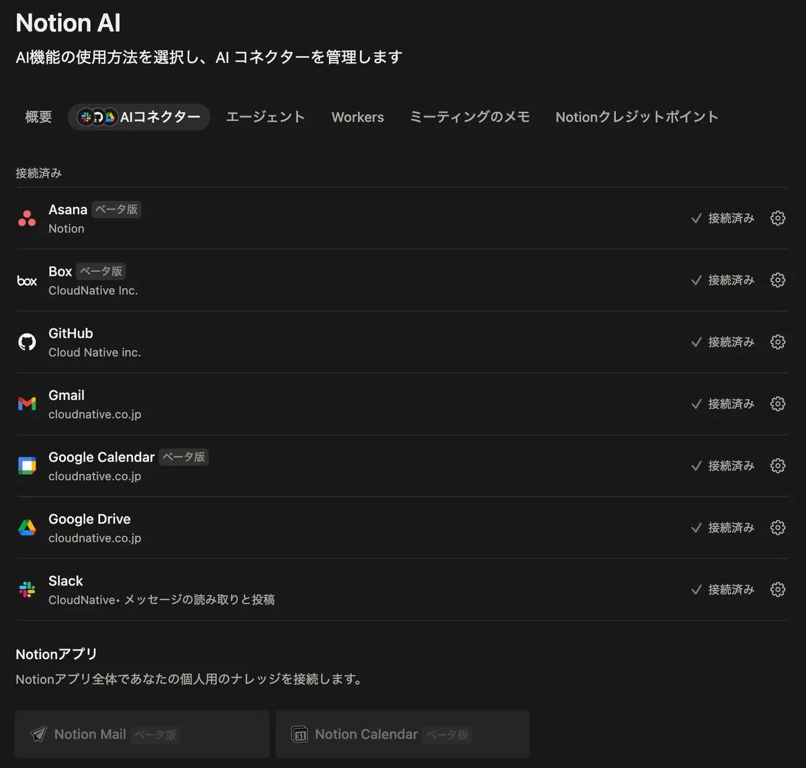Click the GitHub connector settings gear

pos(778,342)
